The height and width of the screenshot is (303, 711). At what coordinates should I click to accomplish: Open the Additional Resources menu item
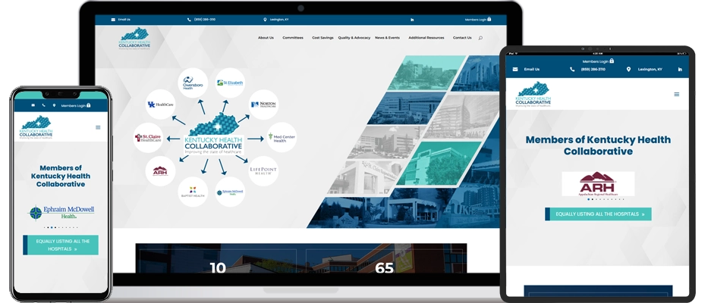coord(426,38)
